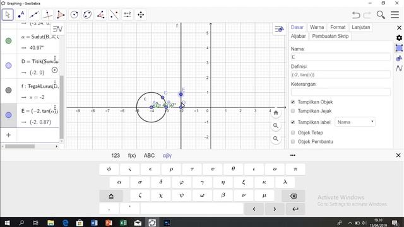Screen dimensions: 404x227
Task: Open the Graphics properties square icon
Action: coord(399,48)
